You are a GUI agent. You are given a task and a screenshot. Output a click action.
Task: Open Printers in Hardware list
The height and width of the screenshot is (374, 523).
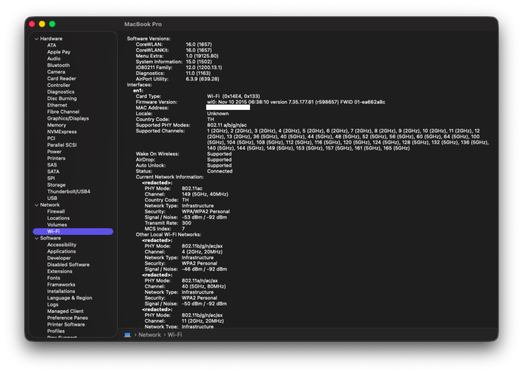(56, 158)
